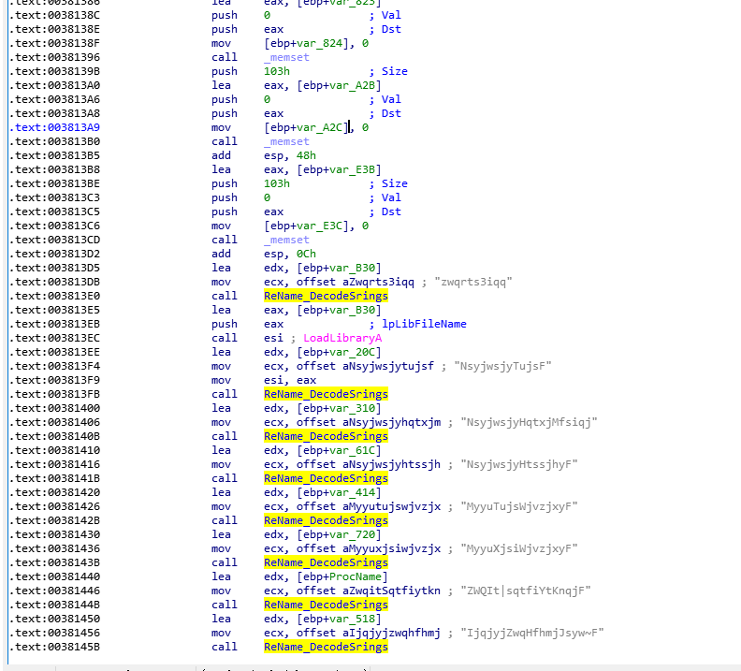Select the aIjqjyjzwqhfhmj offset operand
741x671 pixels.
(x=394, y=633)
